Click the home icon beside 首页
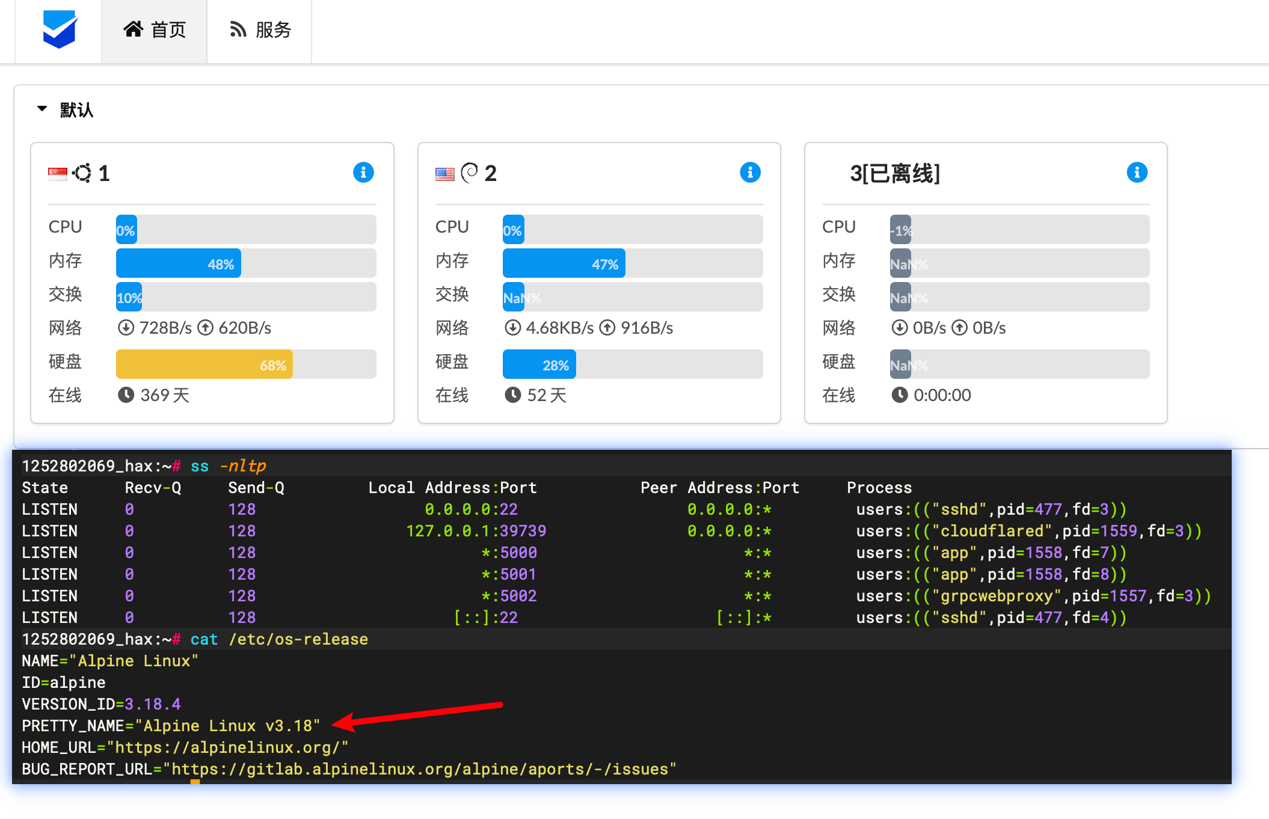The width and height of the screenshot is (1269, 819). pyautogui.click(x=134, y=29)
